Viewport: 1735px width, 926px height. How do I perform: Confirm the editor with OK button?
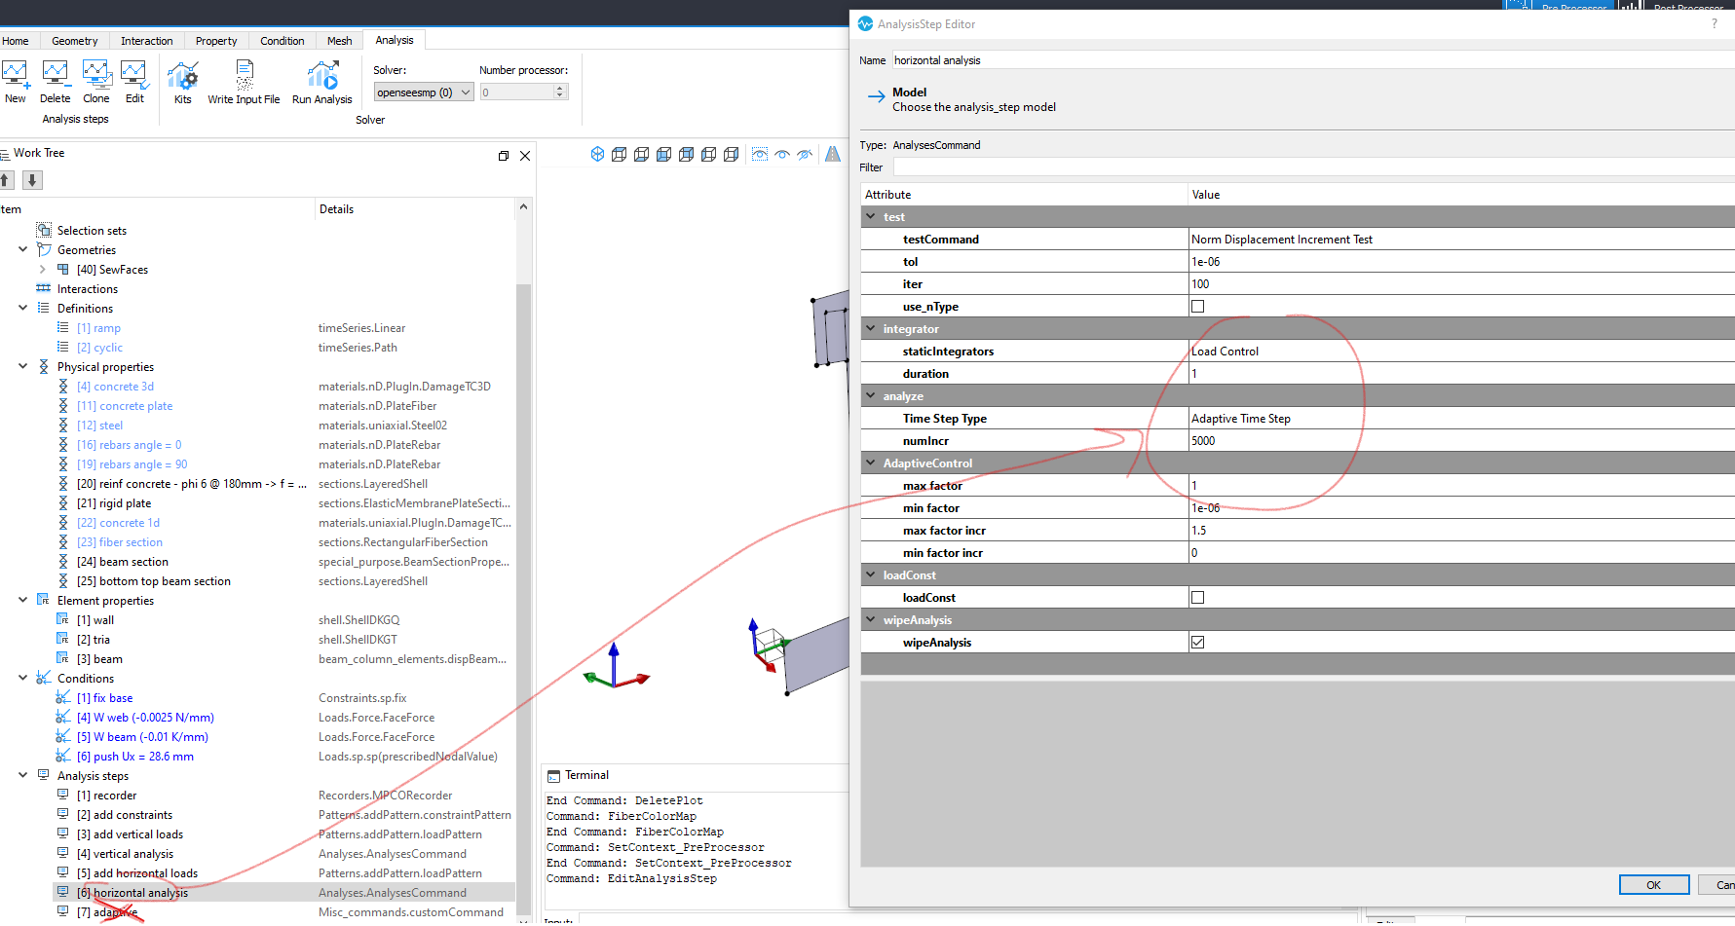(1654, 885)
